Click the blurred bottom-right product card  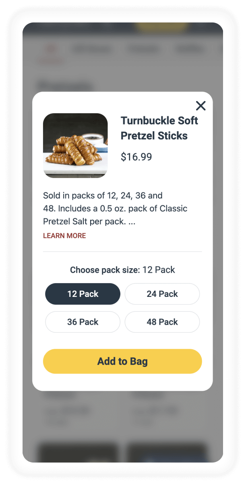click(x=167, y=452)
